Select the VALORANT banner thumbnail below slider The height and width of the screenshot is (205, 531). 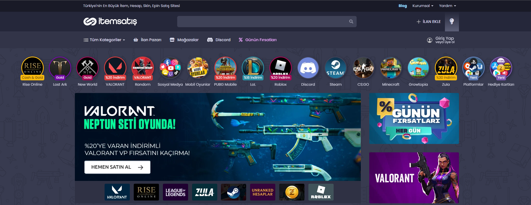[117, 192]
